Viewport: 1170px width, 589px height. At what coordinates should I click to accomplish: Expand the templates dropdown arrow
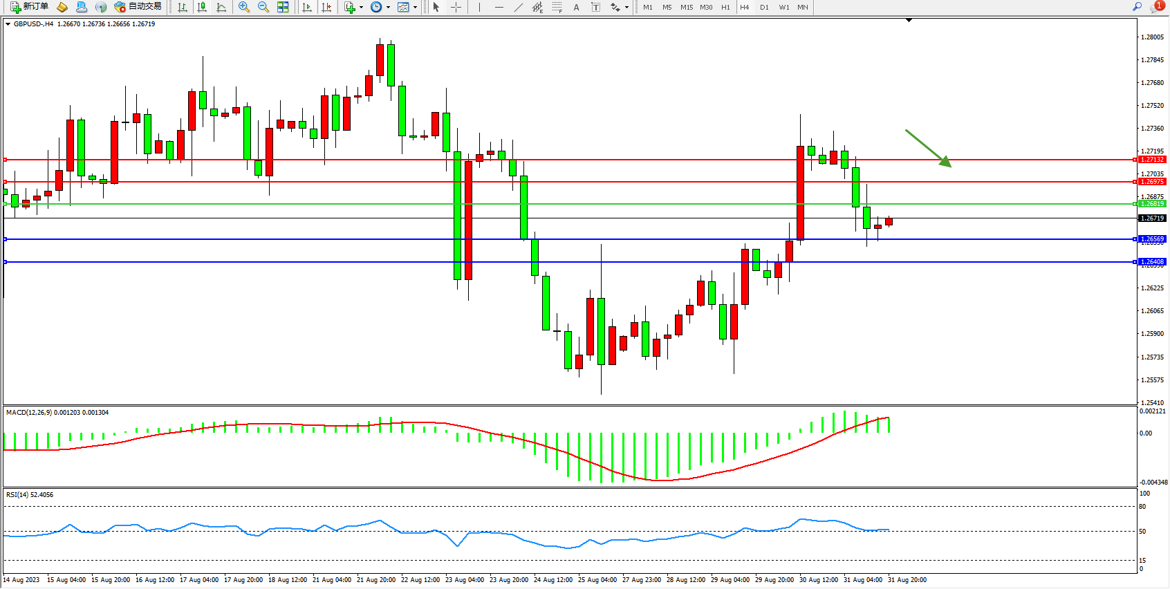(415, 8)
